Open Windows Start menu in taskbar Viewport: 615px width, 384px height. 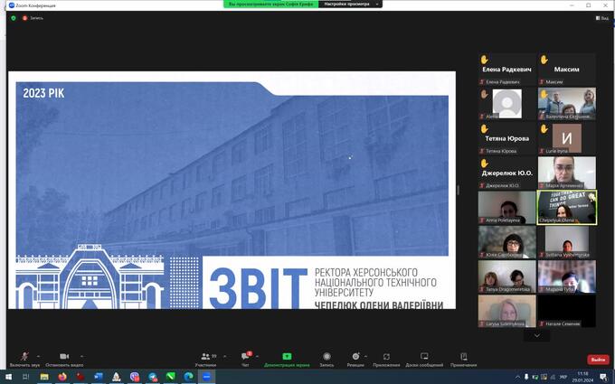[7, 376]
